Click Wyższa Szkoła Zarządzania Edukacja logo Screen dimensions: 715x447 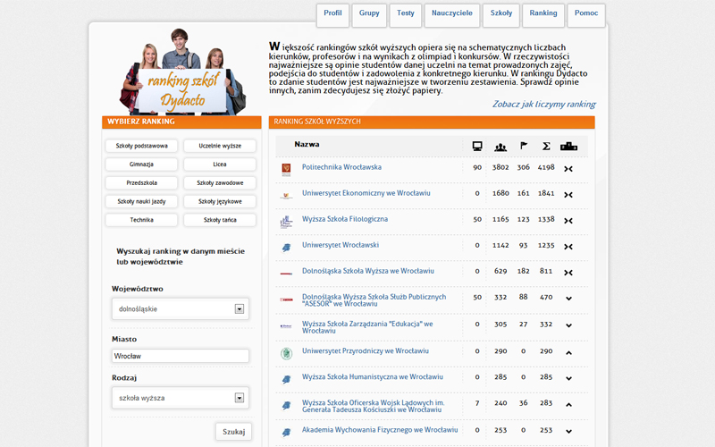pos(286,326)
